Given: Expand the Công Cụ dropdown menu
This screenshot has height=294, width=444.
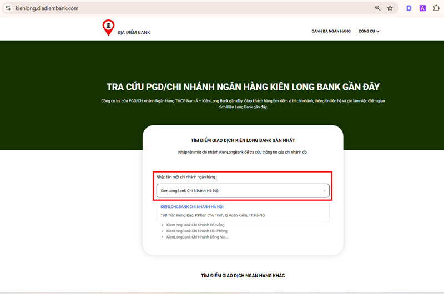Looking at the screenshot, I should (x=369, y=31).
